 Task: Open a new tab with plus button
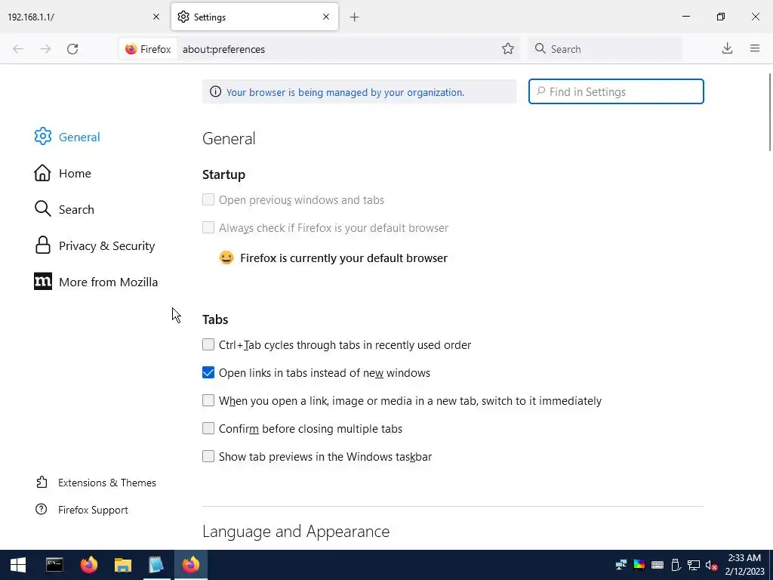354,17
